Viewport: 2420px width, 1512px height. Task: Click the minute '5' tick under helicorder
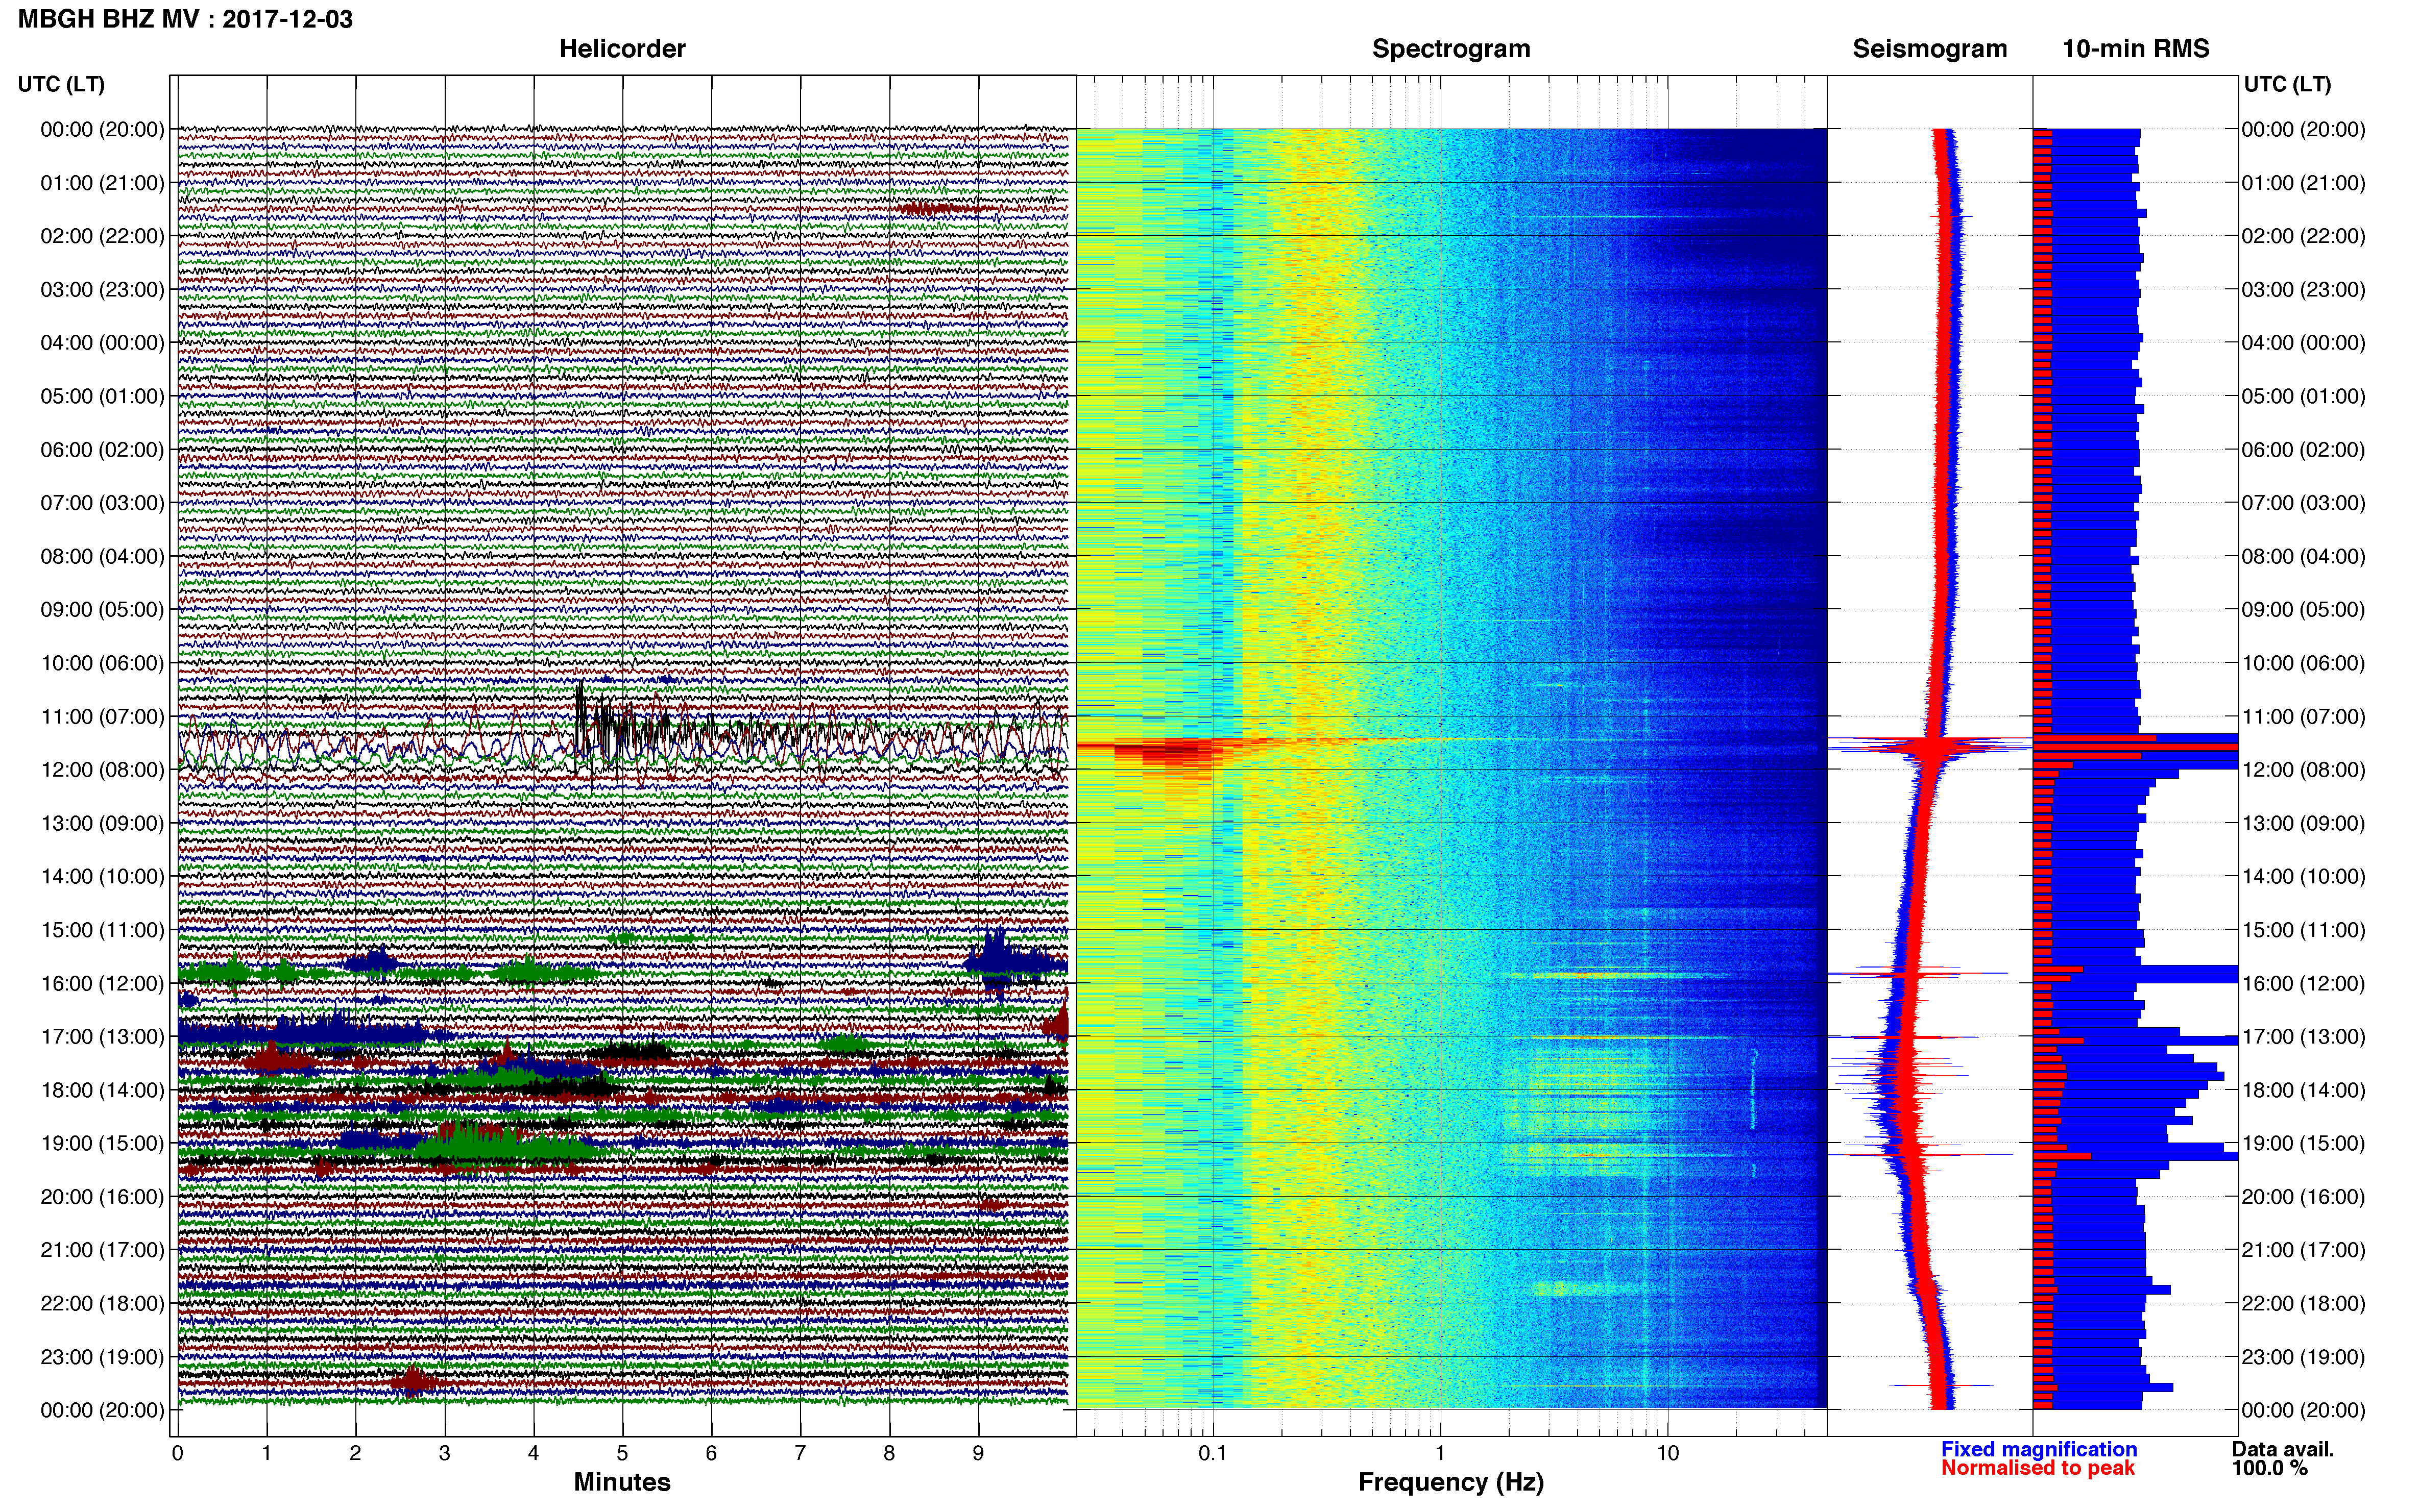coord(622,1453)
